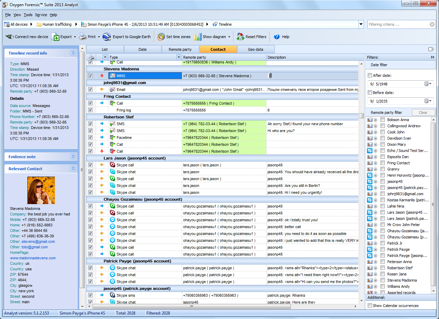Open the Tools menu
This screenshot has height=319, width=439.
(28, 15)
